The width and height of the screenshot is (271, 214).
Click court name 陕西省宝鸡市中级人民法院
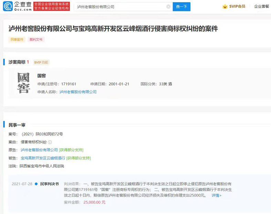42,166
